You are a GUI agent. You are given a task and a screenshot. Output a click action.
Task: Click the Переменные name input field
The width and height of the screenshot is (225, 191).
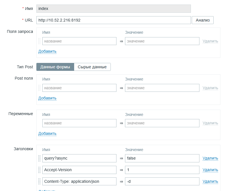[79, 123]
